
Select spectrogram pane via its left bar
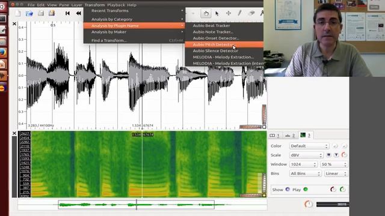click(x=14, y=167)
